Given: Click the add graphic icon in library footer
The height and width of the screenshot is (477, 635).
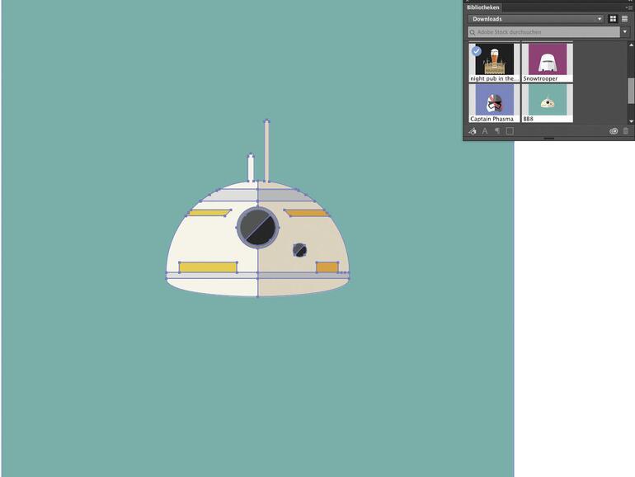Looking at the screenshot, I should click(x=473, y=131).
